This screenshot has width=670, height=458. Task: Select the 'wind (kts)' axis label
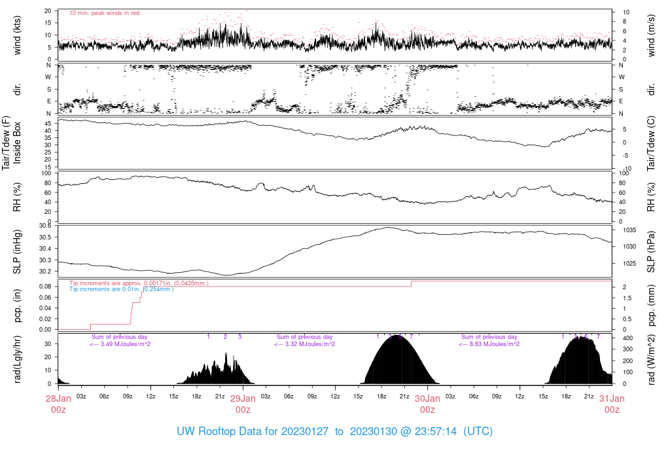pyautogui.click(x=17, y=35)
